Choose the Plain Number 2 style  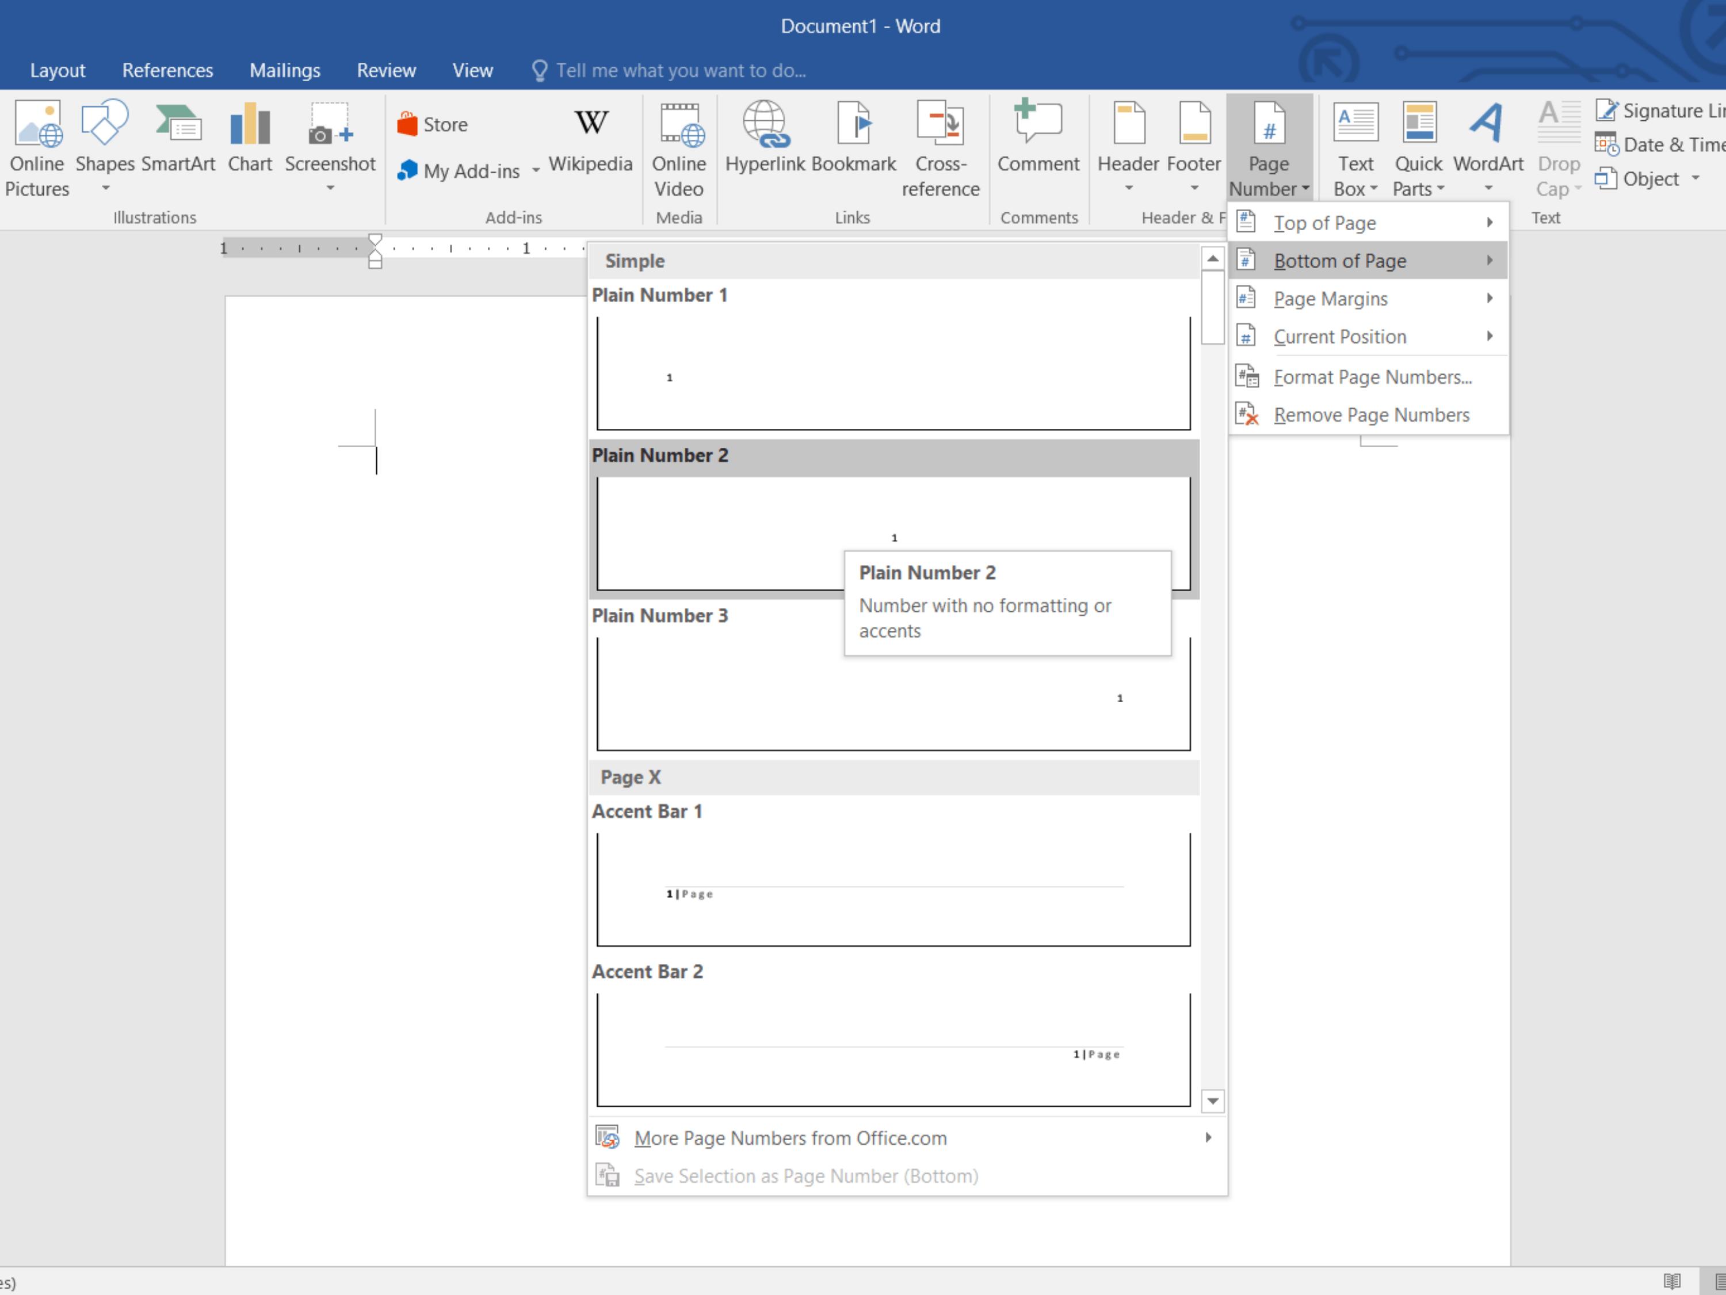pos(894,519)
